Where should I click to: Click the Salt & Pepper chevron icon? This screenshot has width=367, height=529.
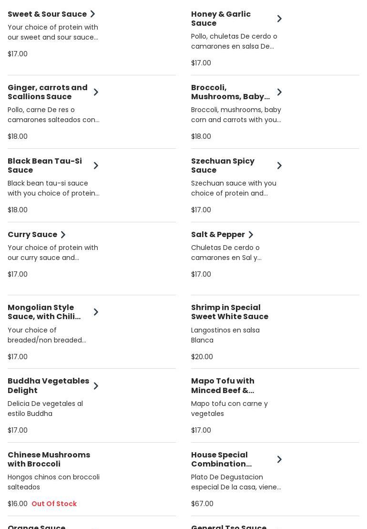point(251,235)
